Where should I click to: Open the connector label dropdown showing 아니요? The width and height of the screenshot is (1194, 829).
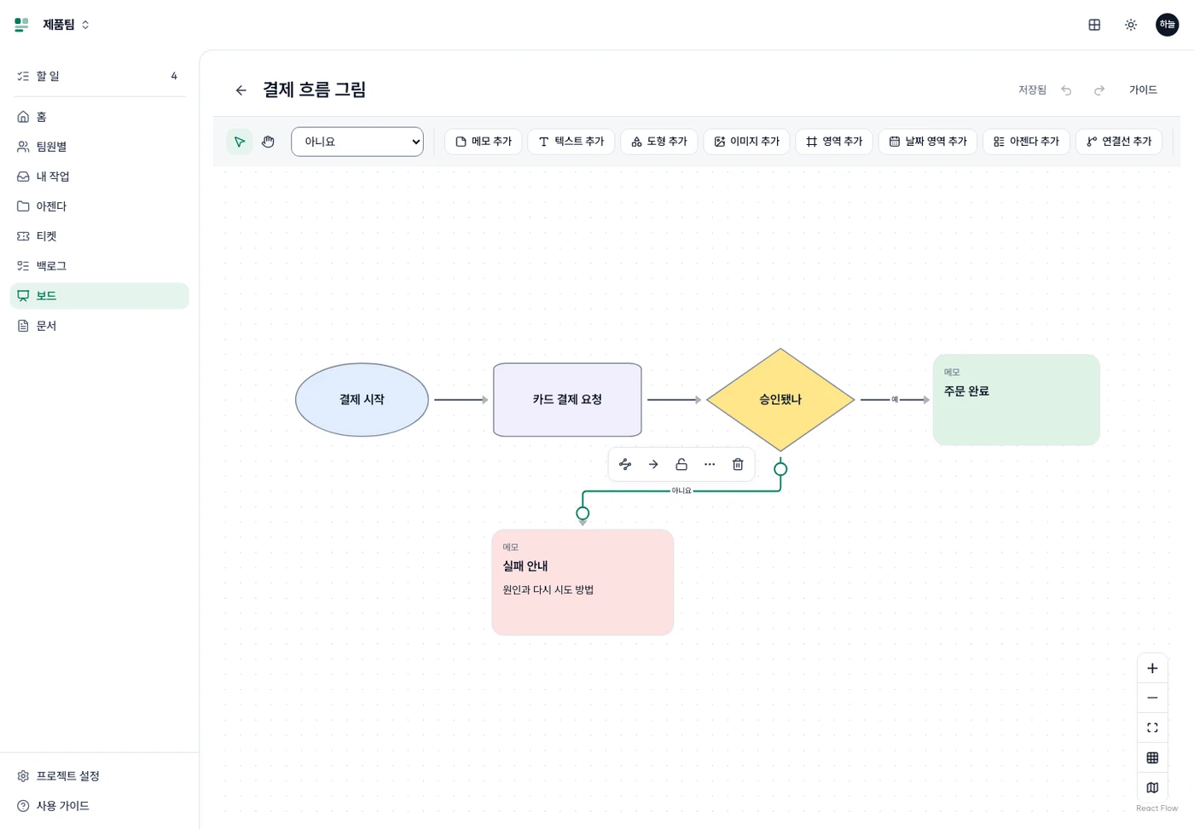pos(357,142)
